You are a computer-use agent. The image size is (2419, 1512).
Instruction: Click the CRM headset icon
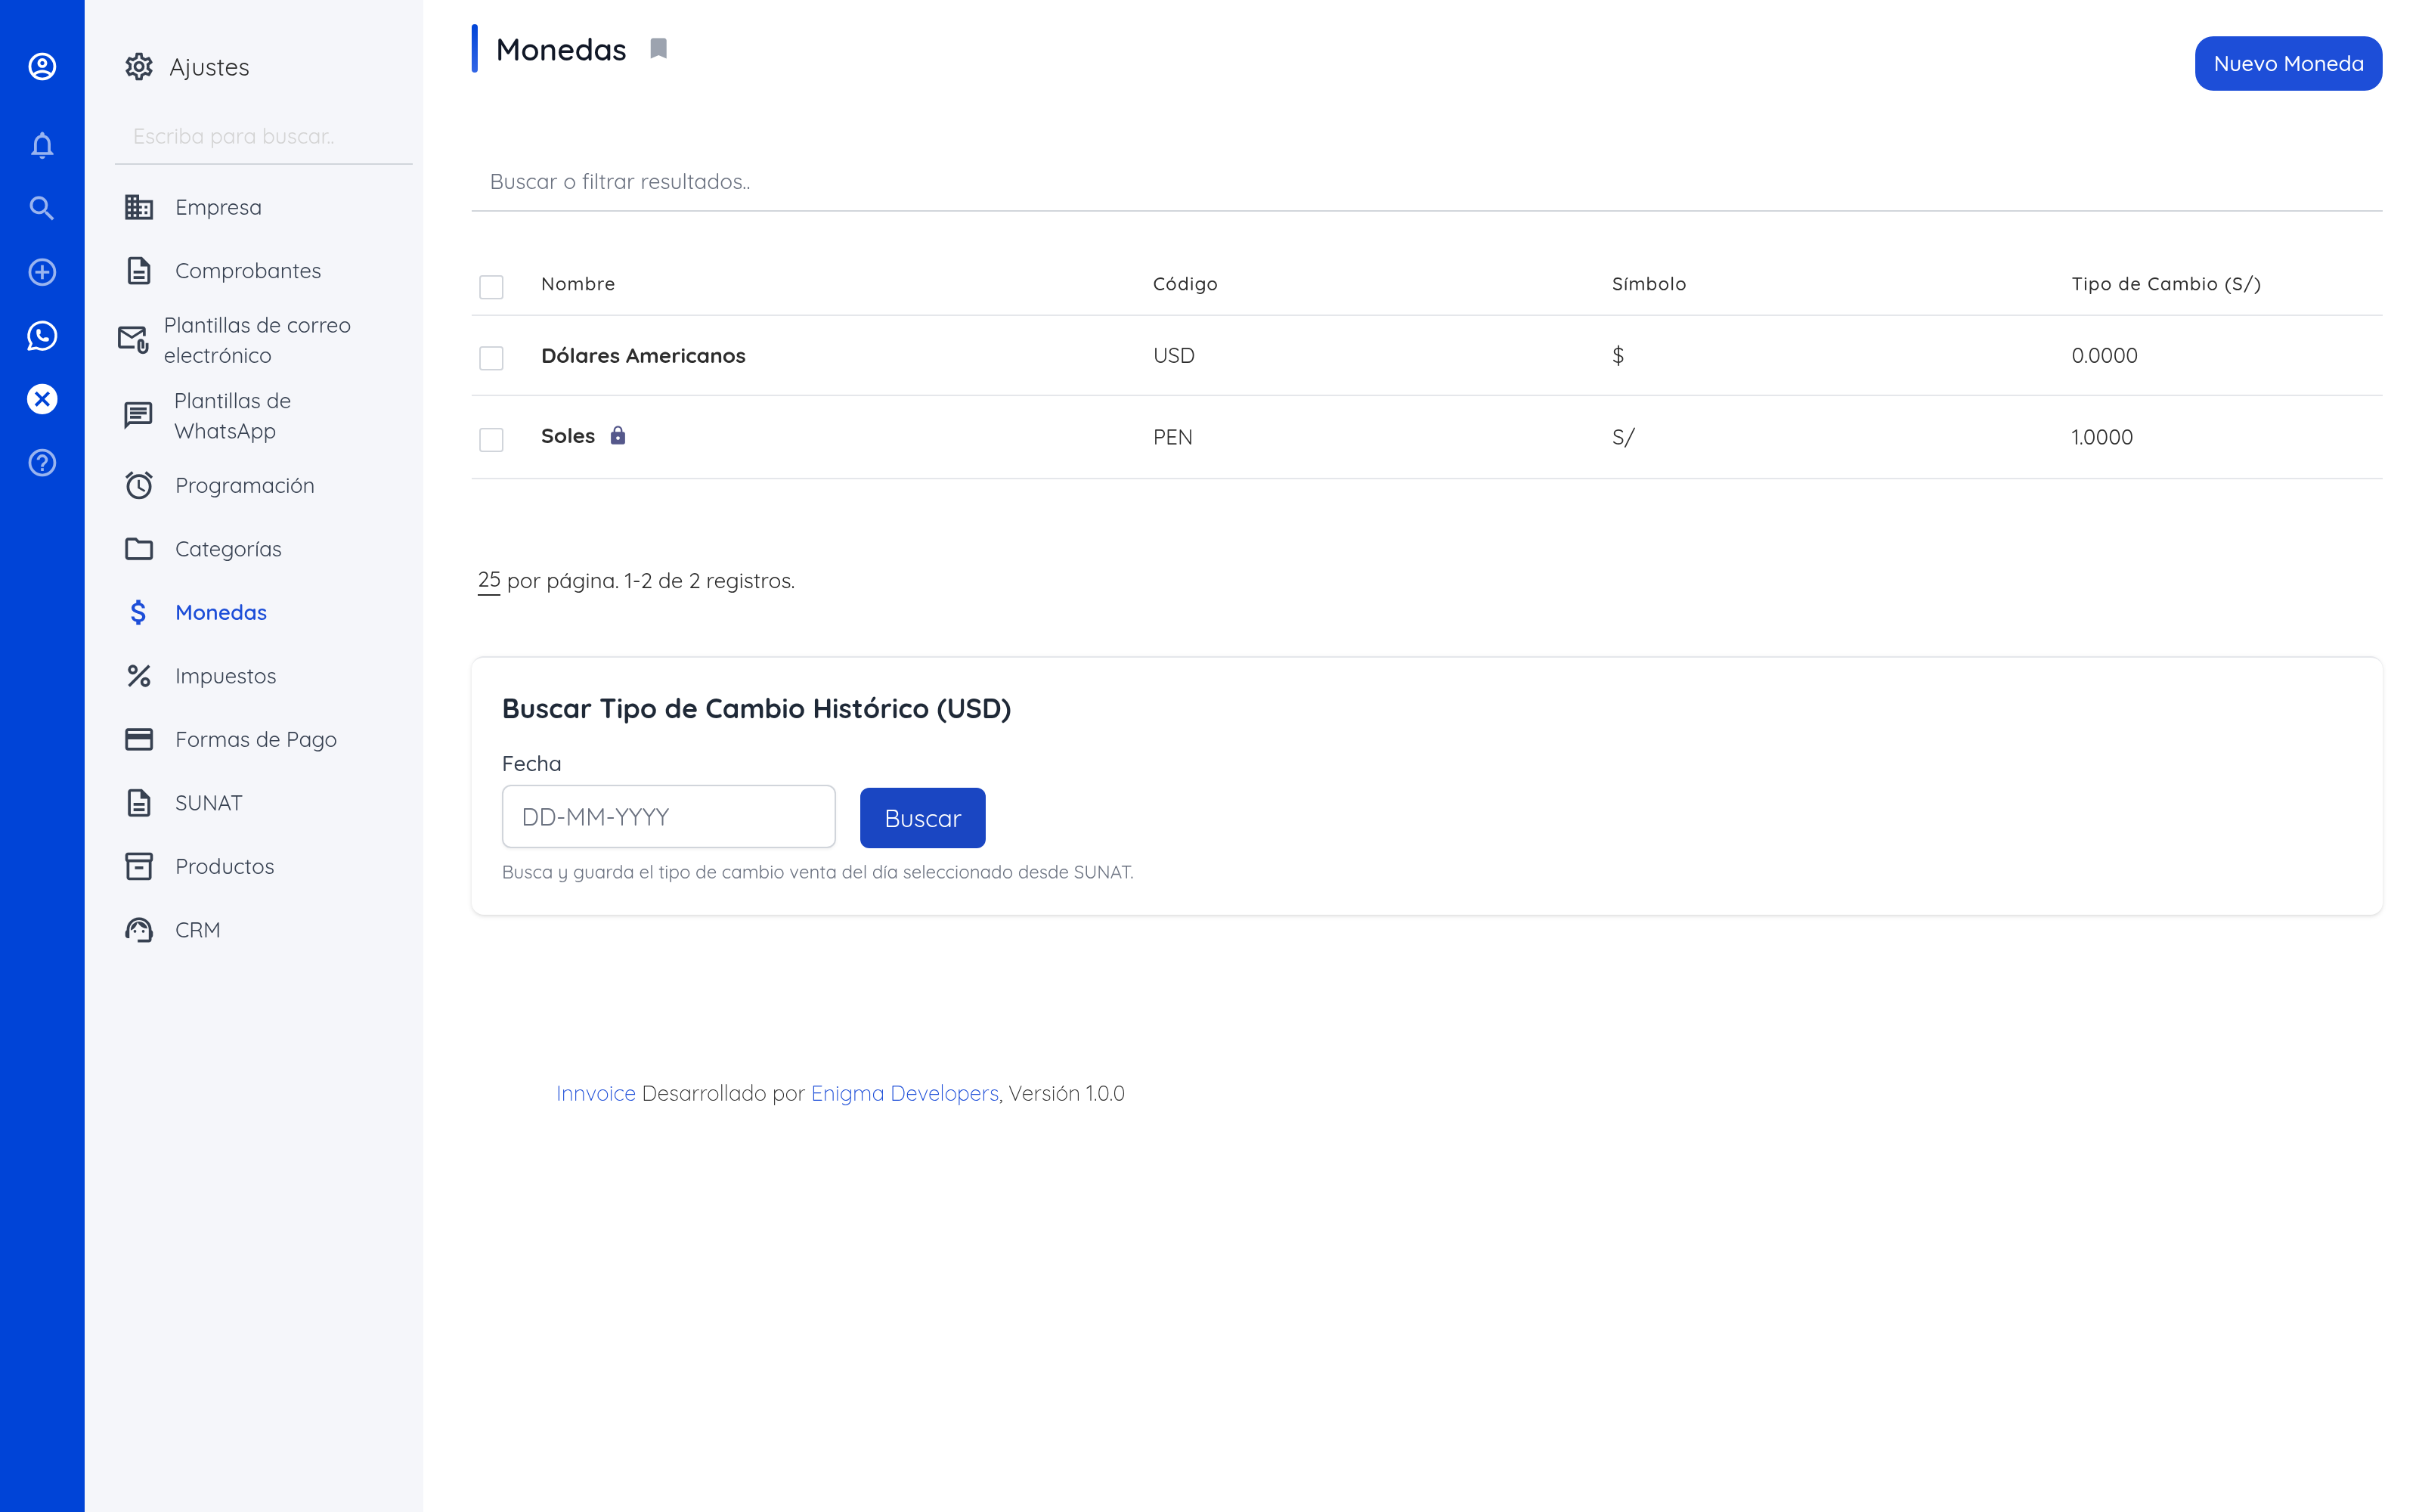click(139, 930)
